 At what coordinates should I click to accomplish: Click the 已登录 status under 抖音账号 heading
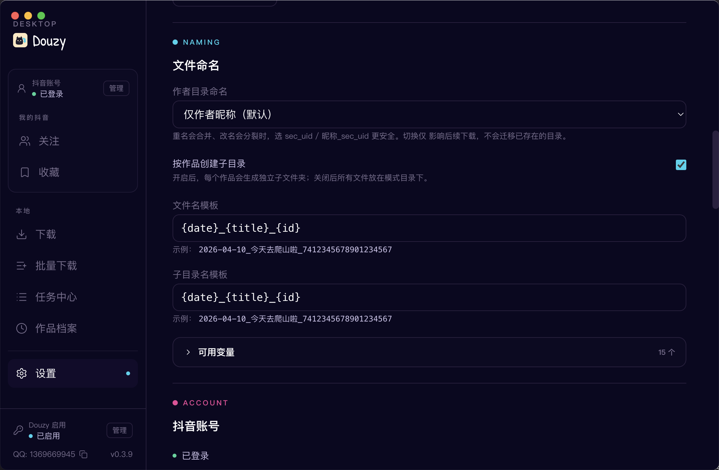195,456
